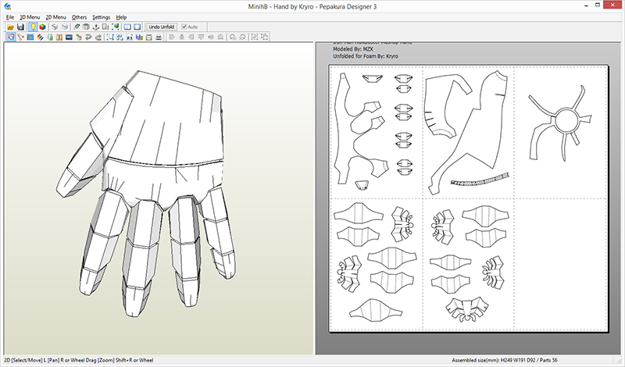Open the File menu
The image size is (625, 367).
point(10,17)
